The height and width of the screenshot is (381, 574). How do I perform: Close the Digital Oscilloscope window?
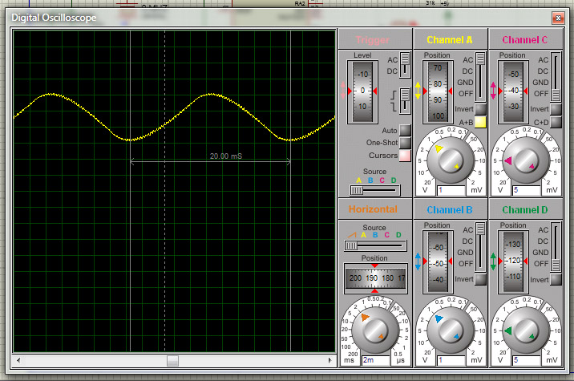click(x=558, y=18)
